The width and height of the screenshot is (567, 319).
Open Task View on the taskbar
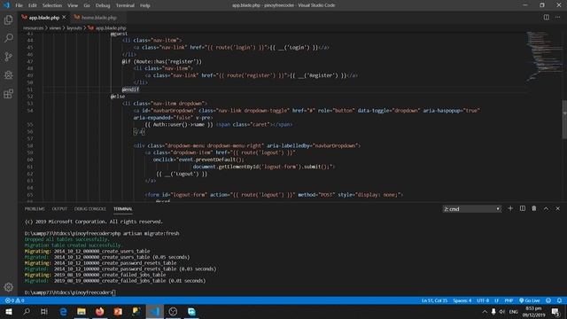(44, 311)
